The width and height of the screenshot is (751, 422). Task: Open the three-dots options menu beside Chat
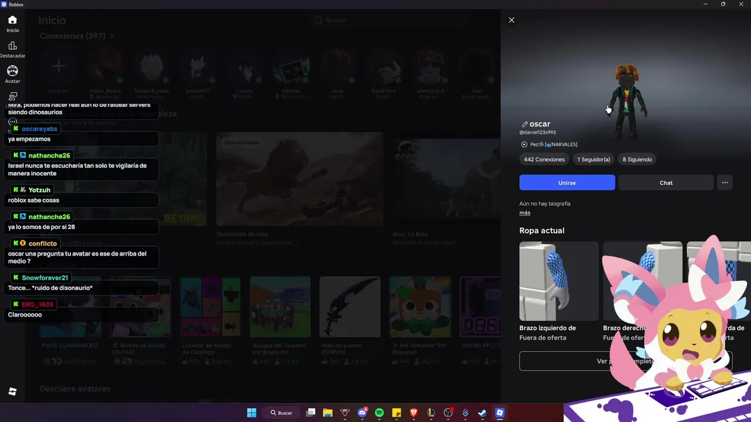pyautogui.click(x=725, y=183)
